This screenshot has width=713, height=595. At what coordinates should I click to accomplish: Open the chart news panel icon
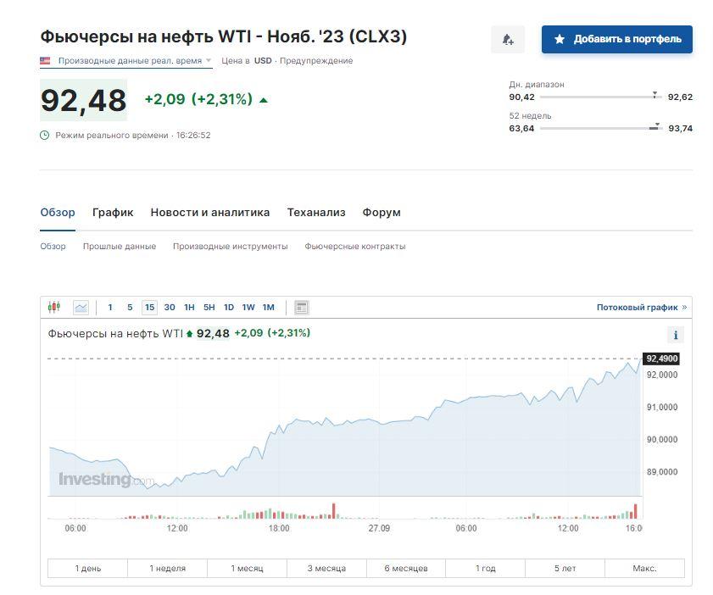click(301, 307)
